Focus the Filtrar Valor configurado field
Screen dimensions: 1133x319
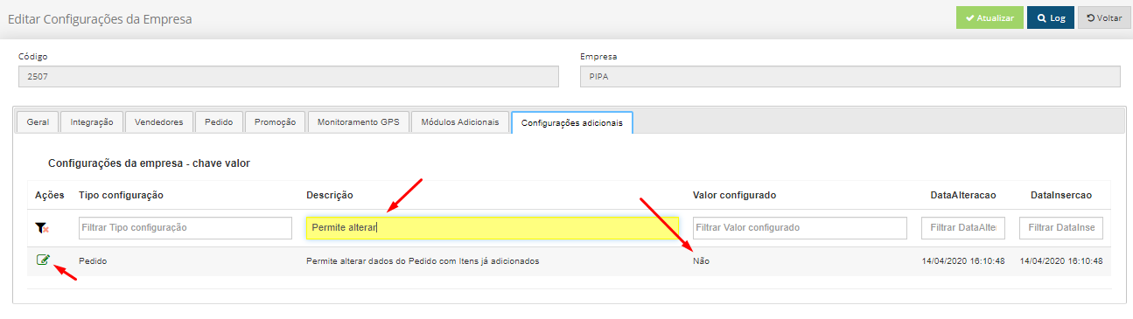(800, 228)
